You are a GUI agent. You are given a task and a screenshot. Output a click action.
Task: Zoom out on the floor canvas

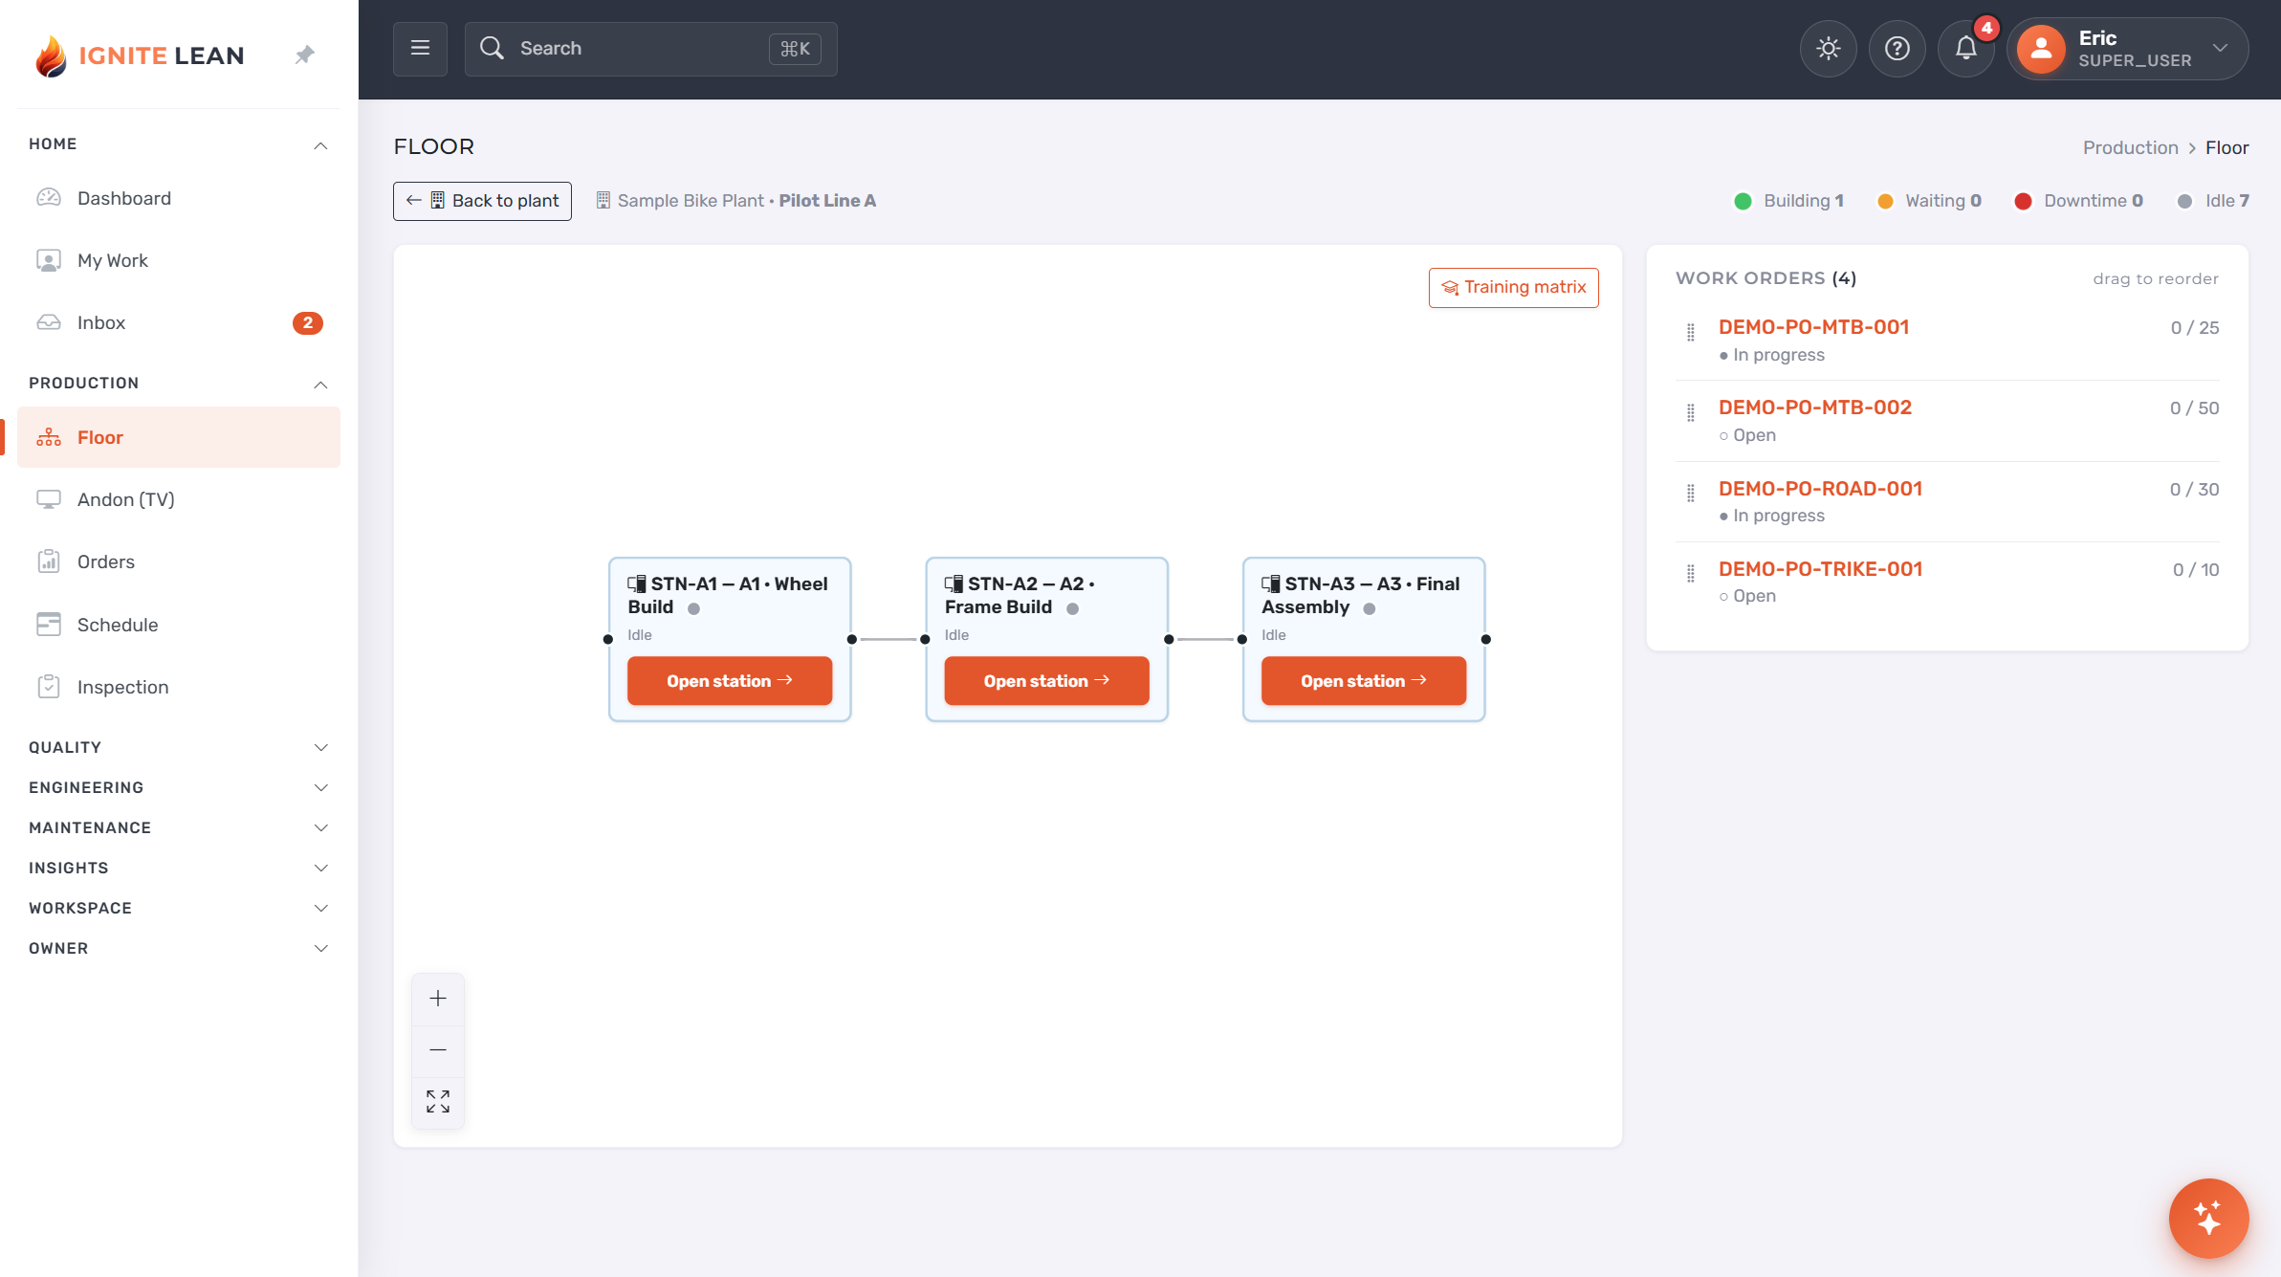tap(438, 1049)
